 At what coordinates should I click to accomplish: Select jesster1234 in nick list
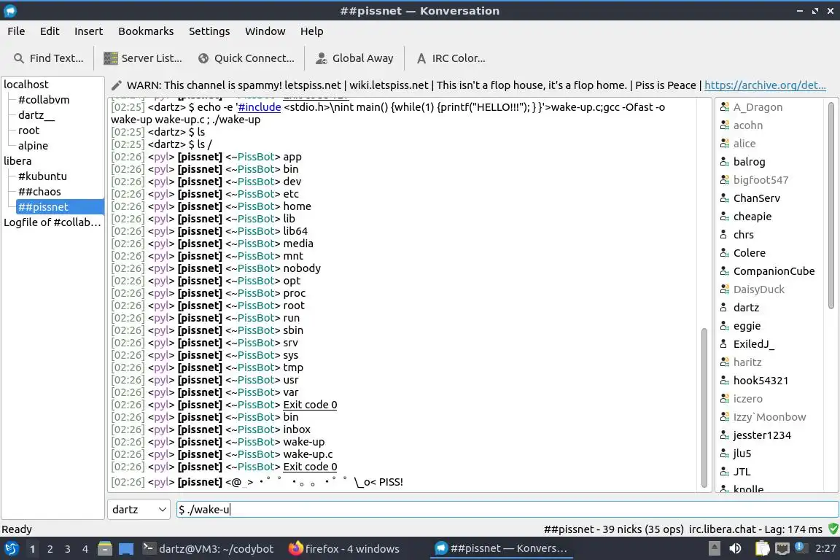[x=762, y=435]
